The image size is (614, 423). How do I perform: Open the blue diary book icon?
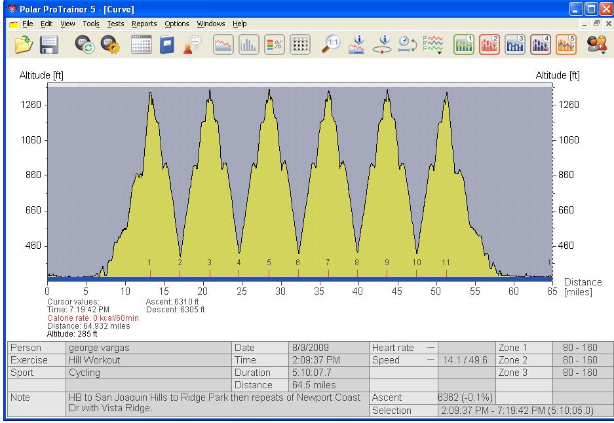pos(167,45)
